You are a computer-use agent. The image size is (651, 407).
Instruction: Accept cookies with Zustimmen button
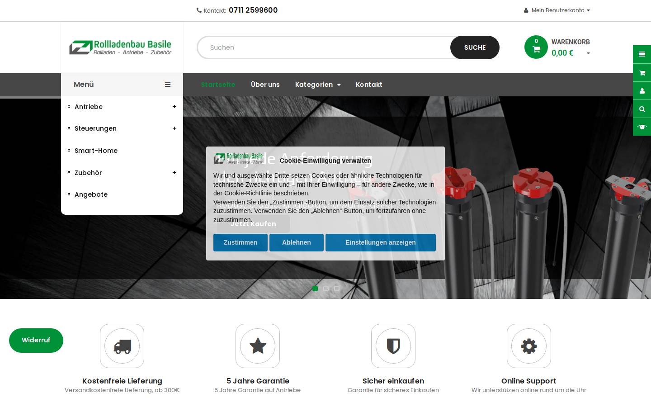click(241, 242)
